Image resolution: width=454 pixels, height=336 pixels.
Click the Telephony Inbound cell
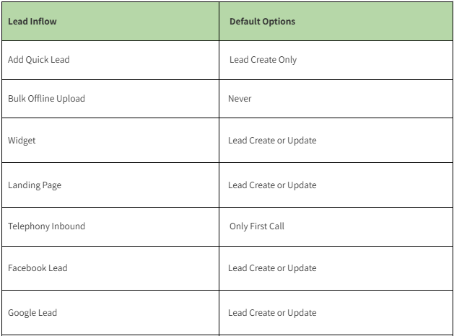[46, 226]
